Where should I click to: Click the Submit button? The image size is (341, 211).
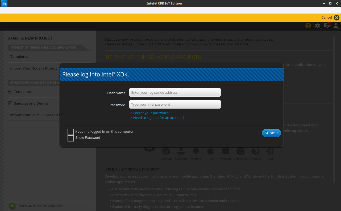tap(271, 133)
